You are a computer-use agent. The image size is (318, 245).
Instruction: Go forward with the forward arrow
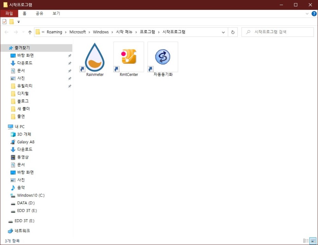pyautogui.click(x=16, y=32)
